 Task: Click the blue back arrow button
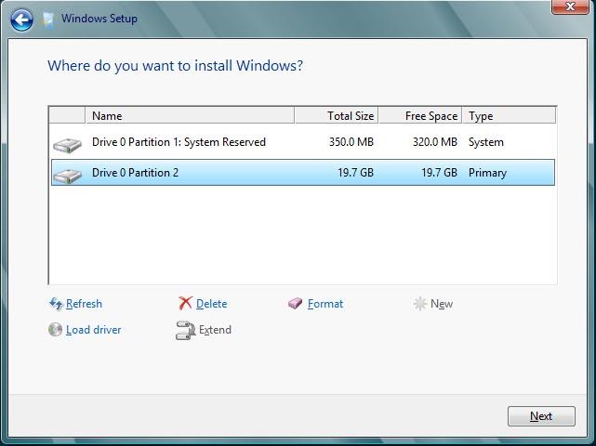click(22, 20)
